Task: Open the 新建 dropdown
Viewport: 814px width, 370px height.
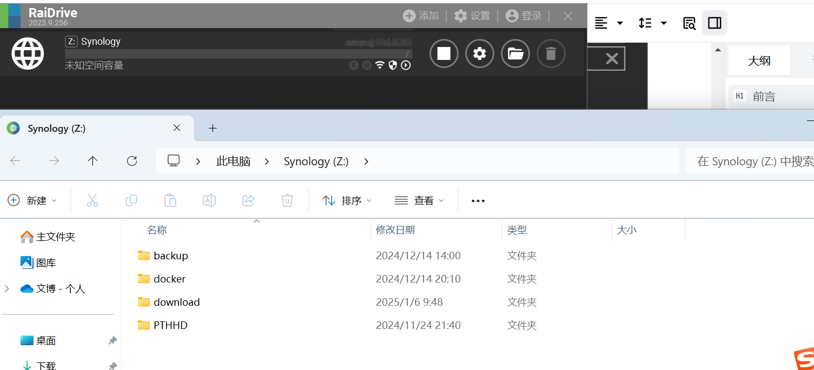Action: click(32, 200)
